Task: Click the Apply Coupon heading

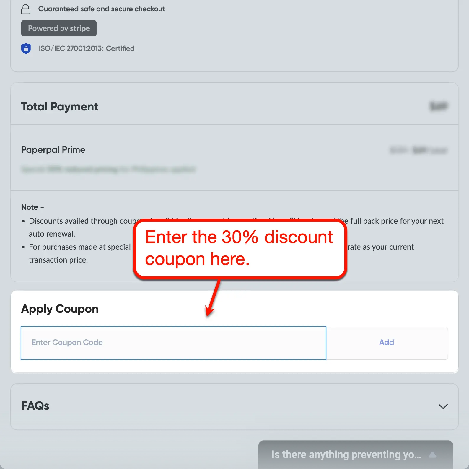Action: click(60, 309)
